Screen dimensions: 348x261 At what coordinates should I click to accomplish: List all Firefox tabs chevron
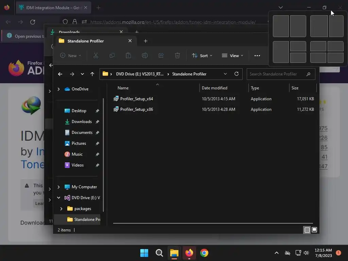280,7
